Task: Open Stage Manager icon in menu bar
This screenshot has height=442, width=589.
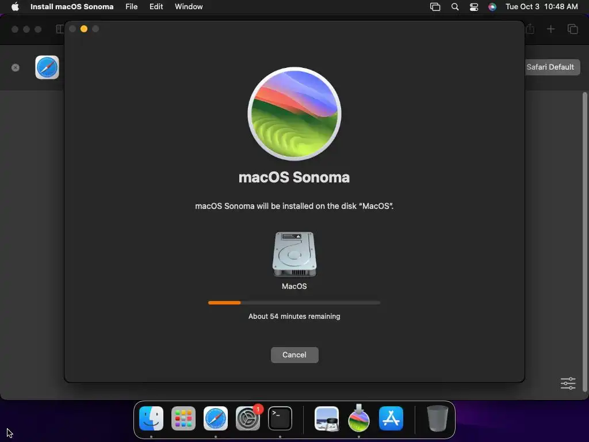Action: (x=435, y=7)
